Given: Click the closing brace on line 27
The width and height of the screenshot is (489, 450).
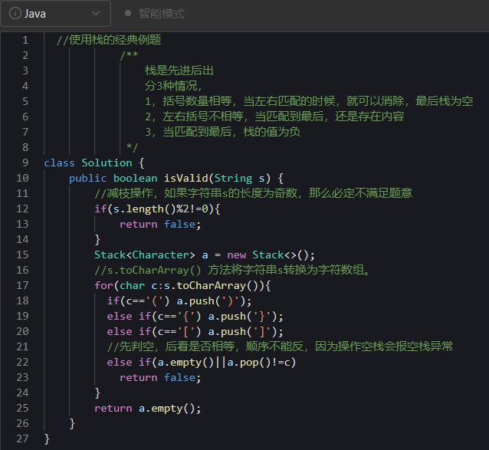Looking at the screenshot, I should click(x=47, y=439).
